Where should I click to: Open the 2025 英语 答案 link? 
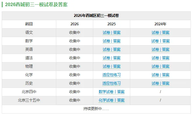tap(117, 49)
